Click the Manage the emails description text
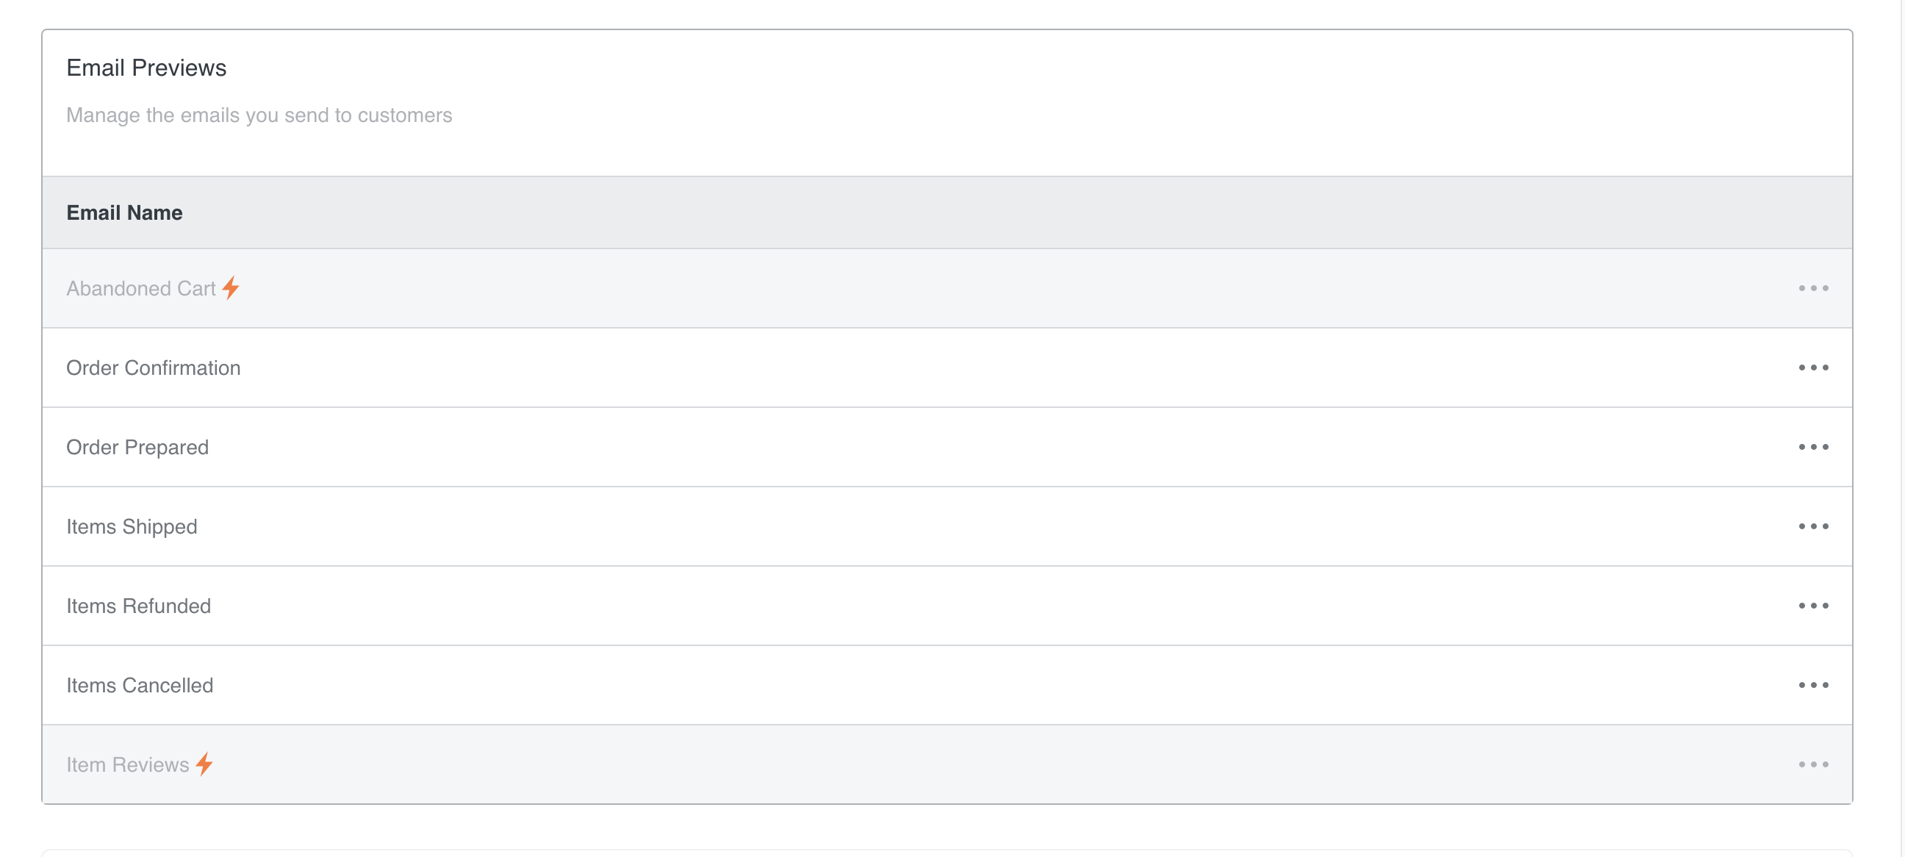The height and width of the screenshot is (857, 1905). click(259, 115)
